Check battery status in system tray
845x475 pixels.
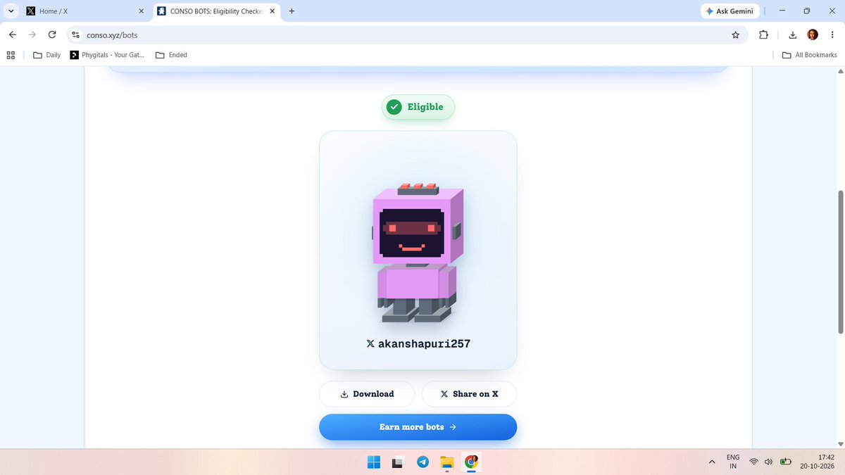[785, 462]
